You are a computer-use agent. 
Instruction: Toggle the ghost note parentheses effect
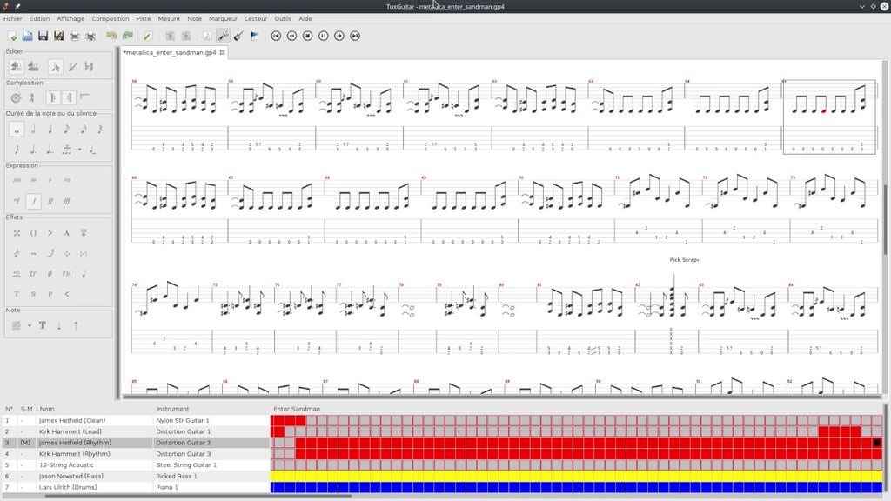coord(33,233)
